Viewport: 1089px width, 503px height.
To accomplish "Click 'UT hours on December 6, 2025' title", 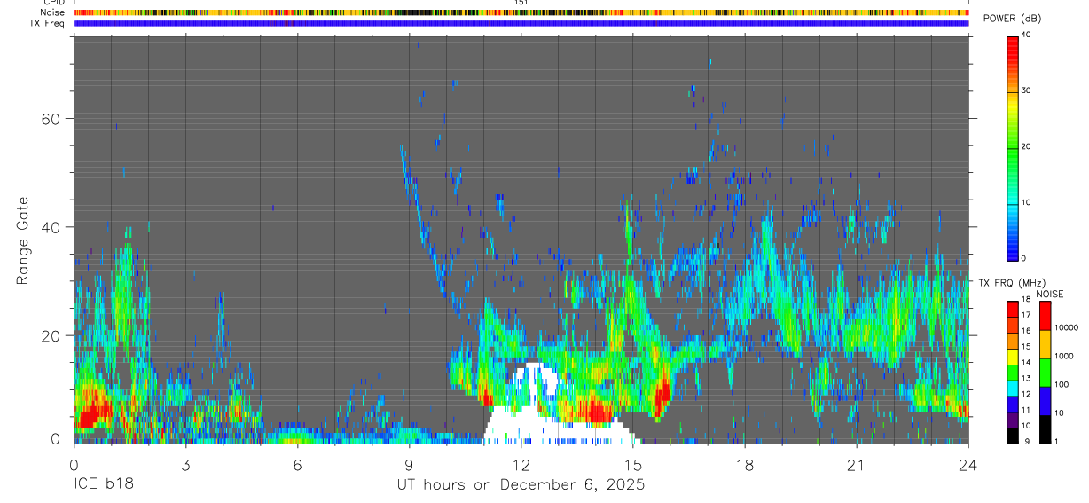I will (x=521, y=485).
